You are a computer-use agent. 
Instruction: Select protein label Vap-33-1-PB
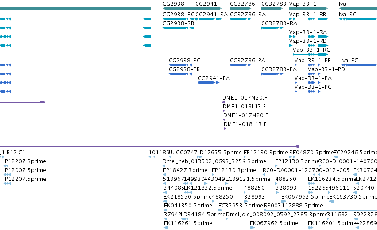point(313,61)
